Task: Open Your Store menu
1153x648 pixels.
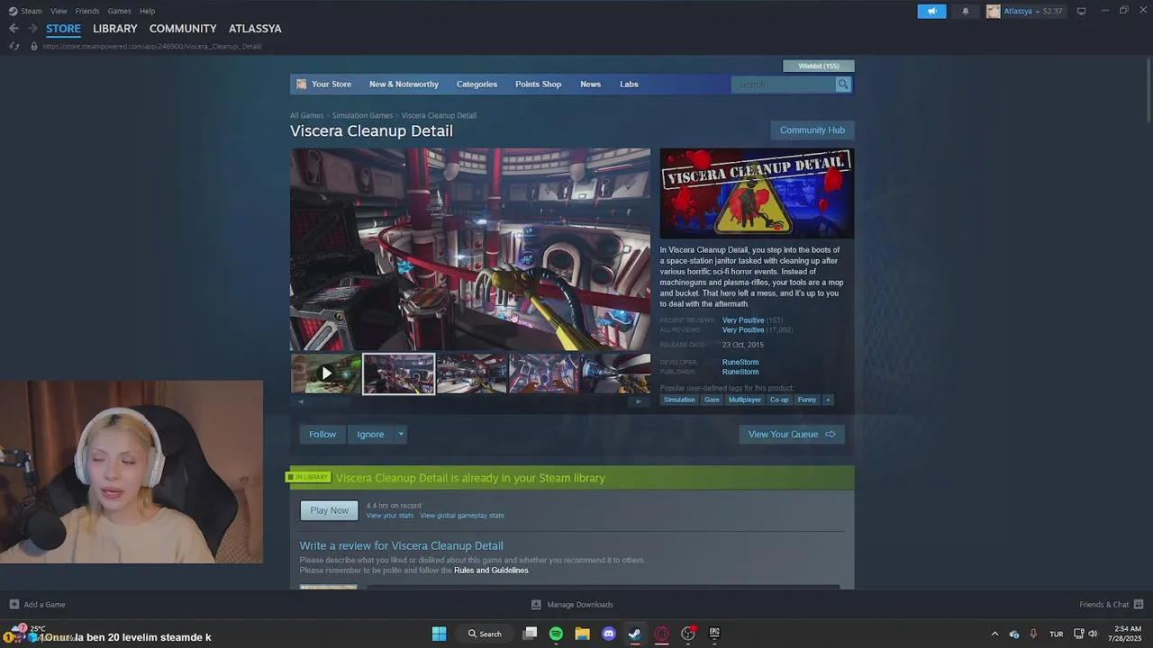Action: click(x=331, y=85)
